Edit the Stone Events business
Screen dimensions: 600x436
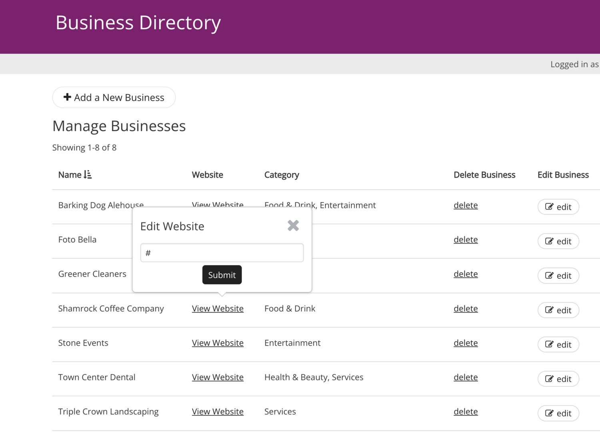(x=558, y=344)
